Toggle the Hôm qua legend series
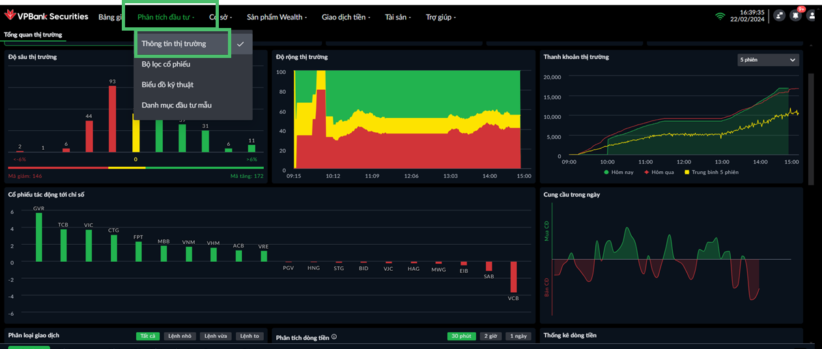822x349 pixels. click(659, 172)
